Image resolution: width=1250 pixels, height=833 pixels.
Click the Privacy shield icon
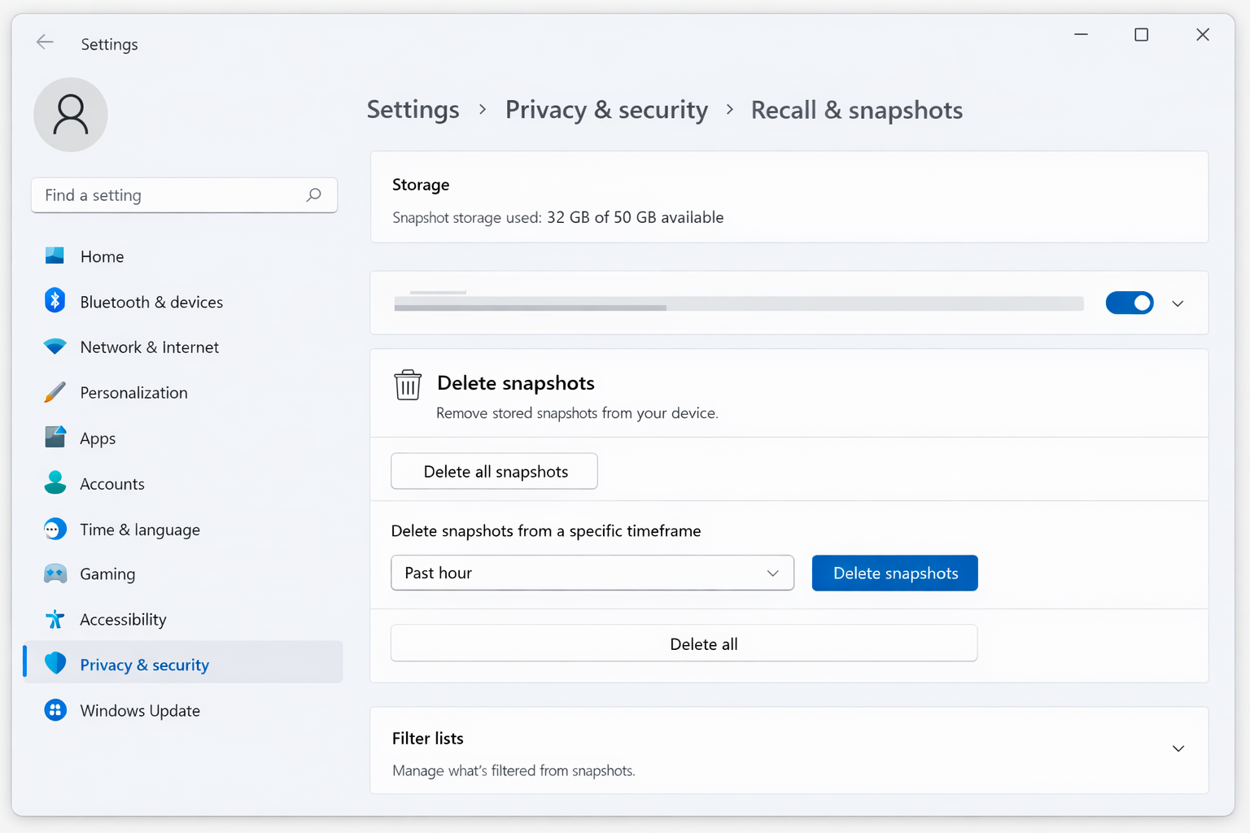click(x=55, y=664)
